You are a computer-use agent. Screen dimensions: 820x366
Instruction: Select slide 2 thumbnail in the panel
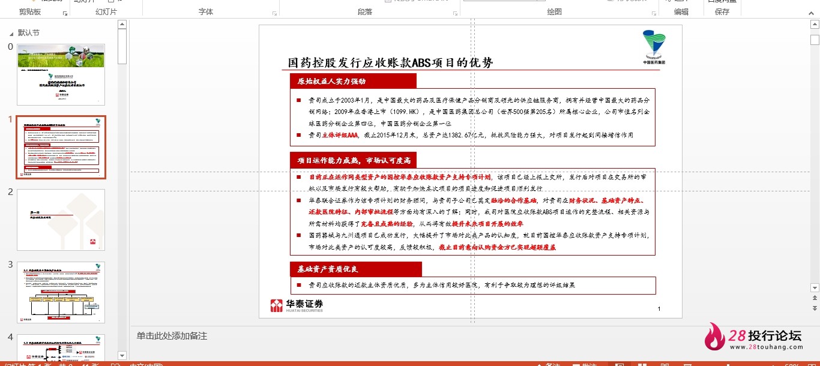(61, 220)
